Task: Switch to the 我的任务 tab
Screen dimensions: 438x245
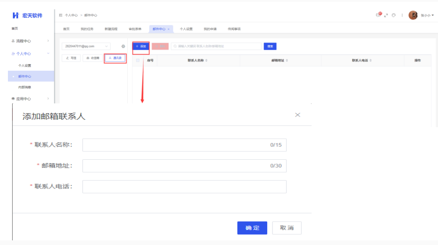Action: 87,29
